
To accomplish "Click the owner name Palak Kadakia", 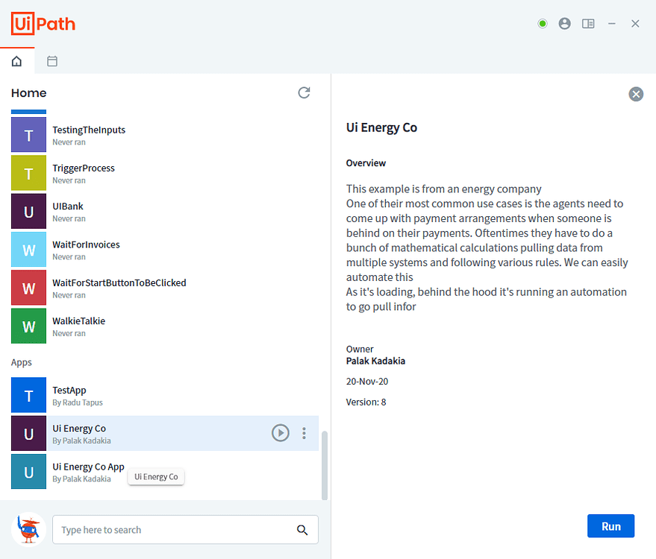I will [x=375, y=361].
